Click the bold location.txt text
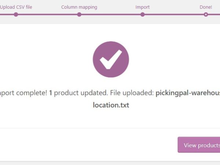This screenshot has width=220, height=165. (111, 105)
